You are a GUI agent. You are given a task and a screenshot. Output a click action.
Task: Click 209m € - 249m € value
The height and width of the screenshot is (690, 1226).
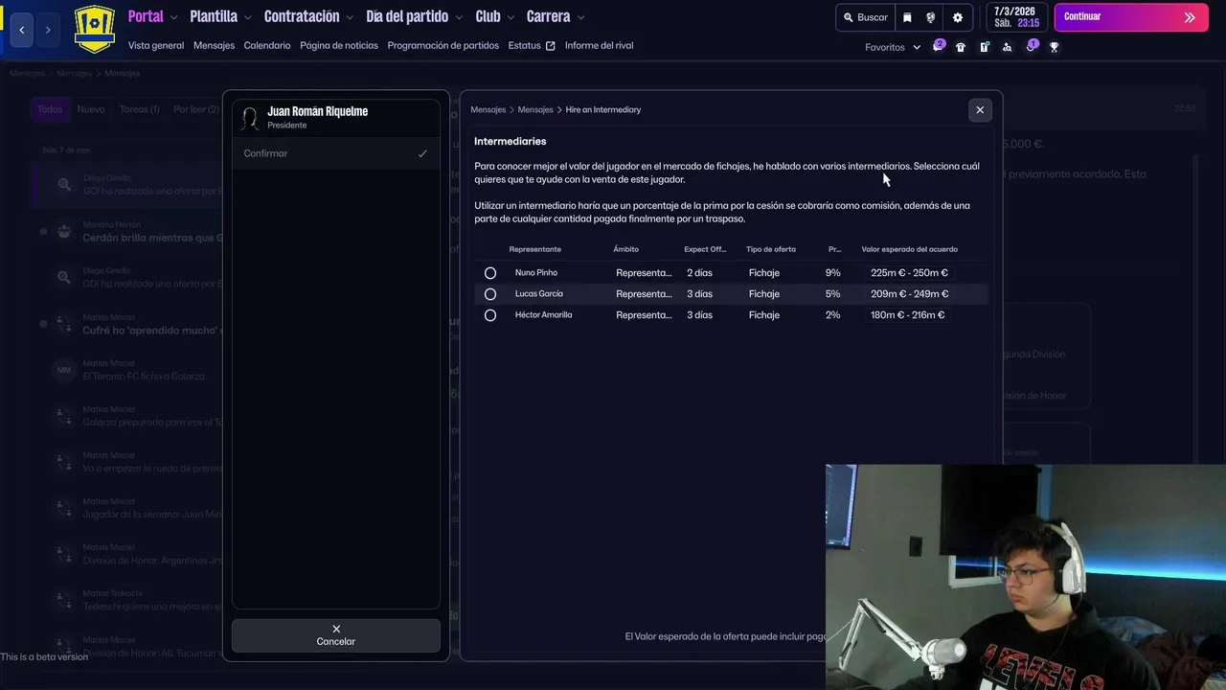[x=909, y=294]
